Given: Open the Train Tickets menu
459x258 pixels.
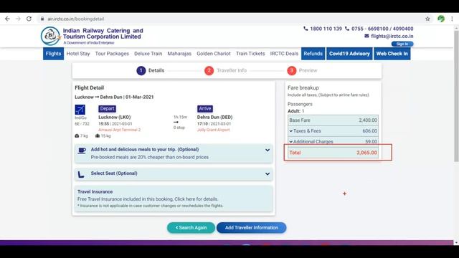Looking at the screenshot, I should [x=250, y=54].
